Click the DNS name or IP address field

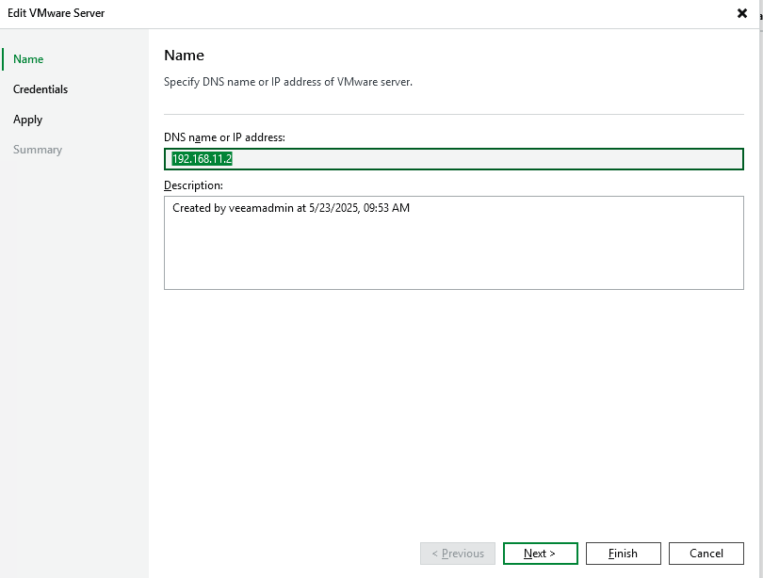(453, 159)
